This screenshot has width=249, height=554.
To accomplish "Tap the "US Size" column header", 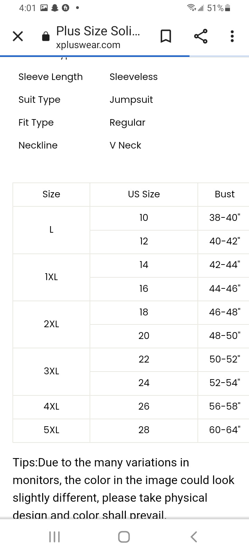I will (x=144, y=194).
